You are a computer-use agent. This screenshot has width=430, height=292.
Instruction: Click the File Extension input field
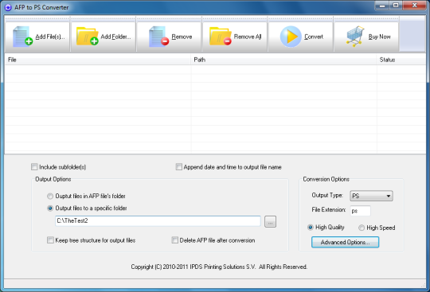(361, 211)
